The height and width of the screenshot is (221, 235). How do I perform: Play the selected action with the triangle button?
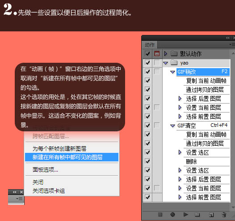coord(186,214)
